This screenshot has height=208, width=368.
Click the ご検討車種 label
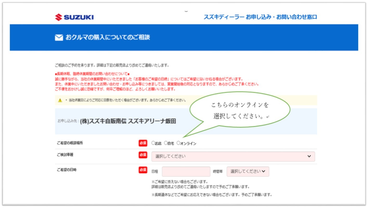(65, 155)
